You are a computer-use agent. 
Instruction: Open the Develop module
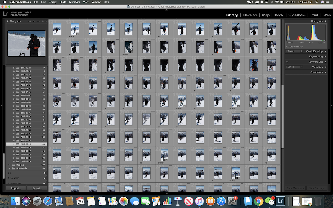click(x=250, y=15)
